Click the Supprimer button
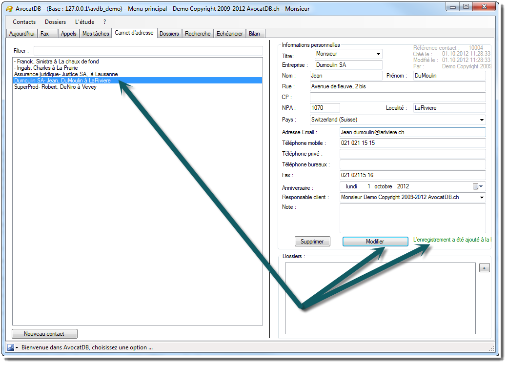508x365 pixels. (x=312, y=242)
